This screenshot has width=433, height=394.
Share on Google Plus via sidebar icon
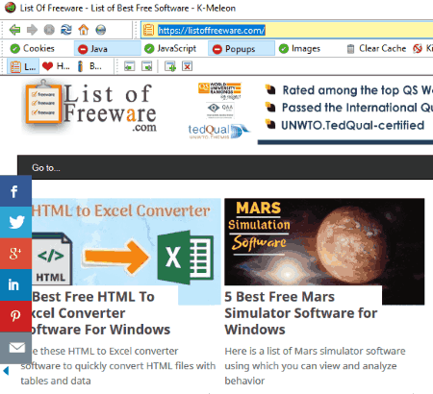(x=15, y=254)
